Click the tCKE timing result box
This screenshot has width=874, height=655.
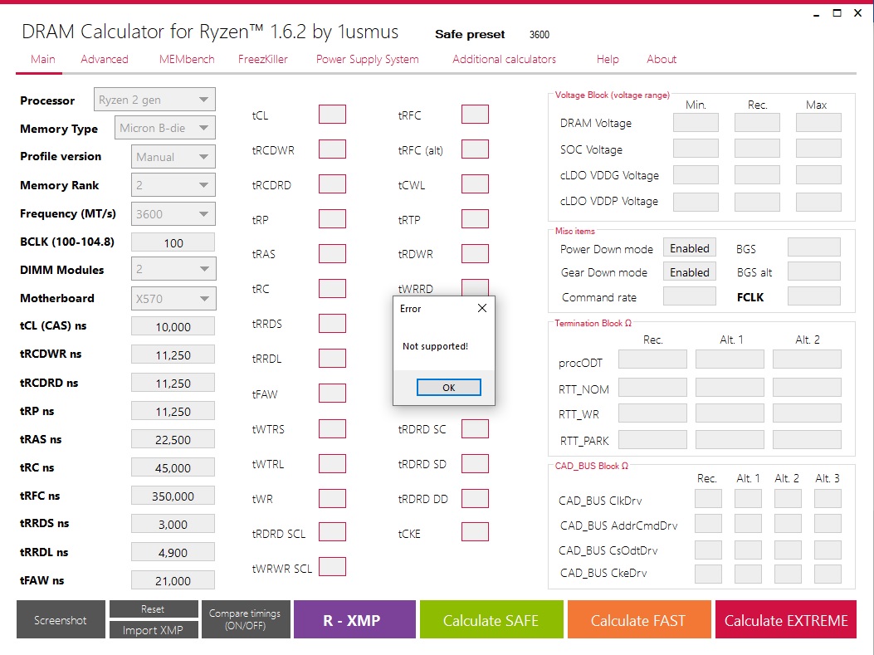tap(475, 532)
